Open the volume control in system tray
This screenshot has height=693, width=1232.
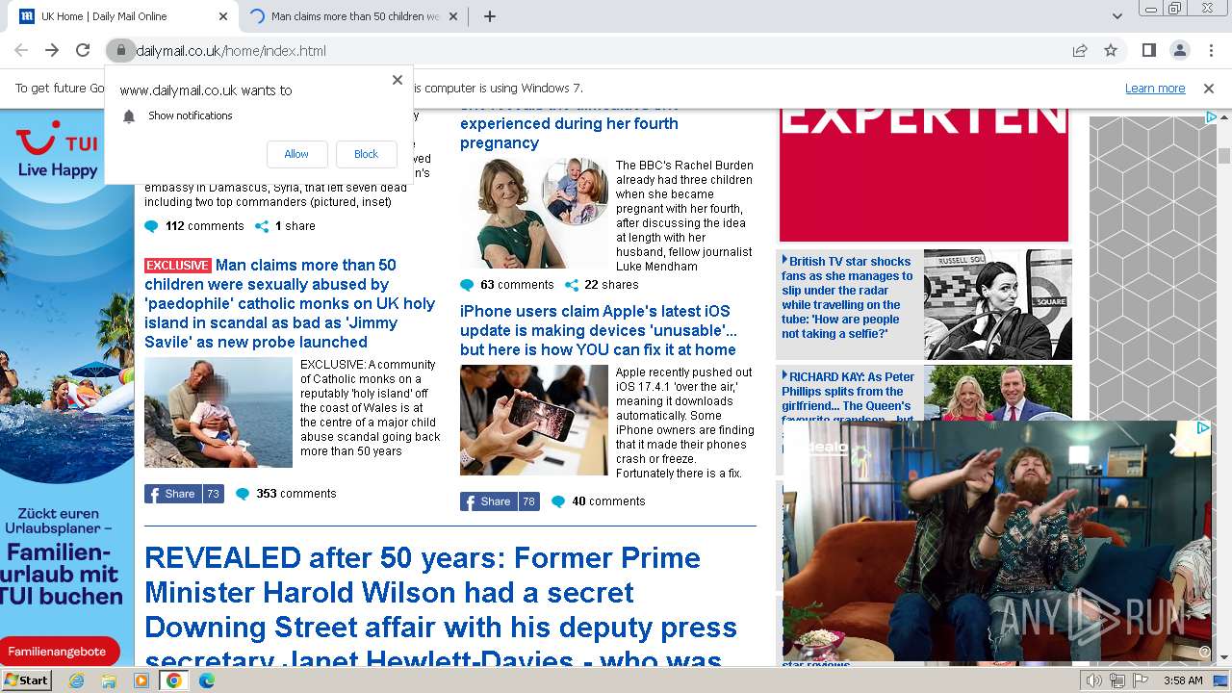click(1094, 680)
